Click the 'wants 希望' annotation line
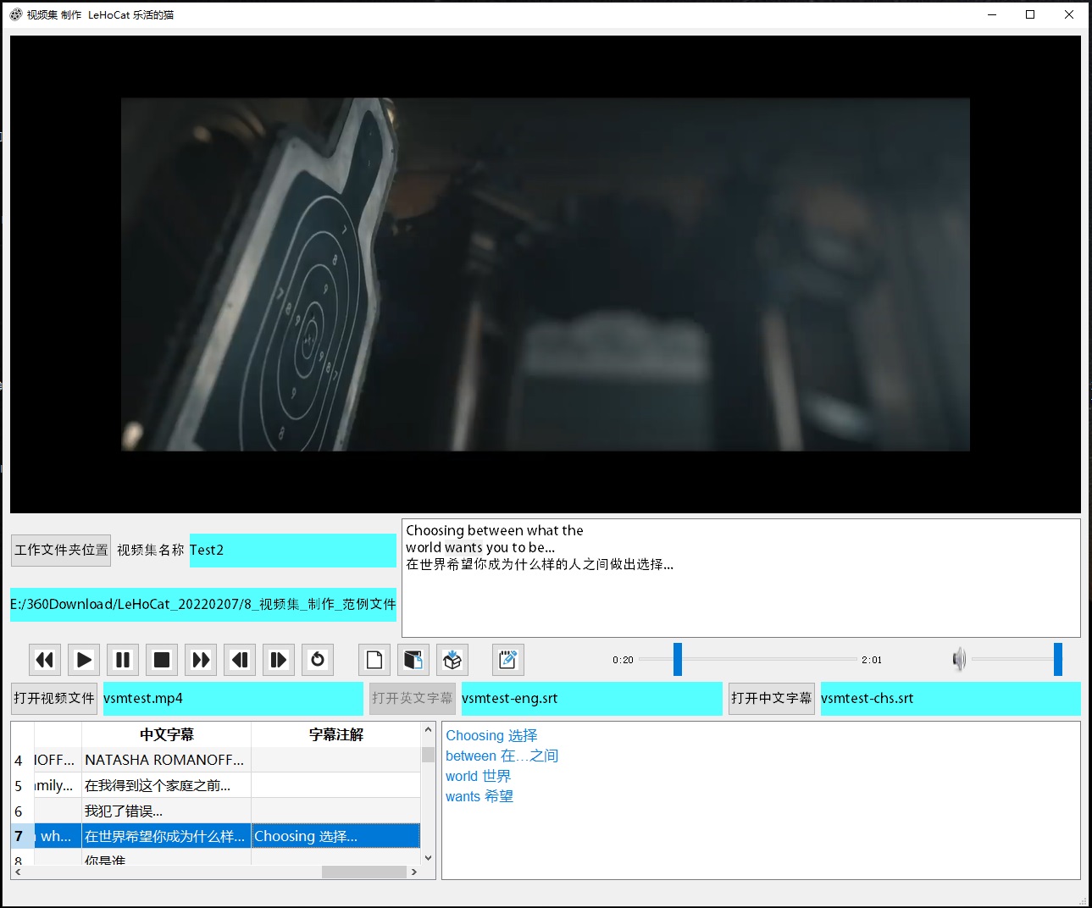1092x908 pixels. (479, 796)
